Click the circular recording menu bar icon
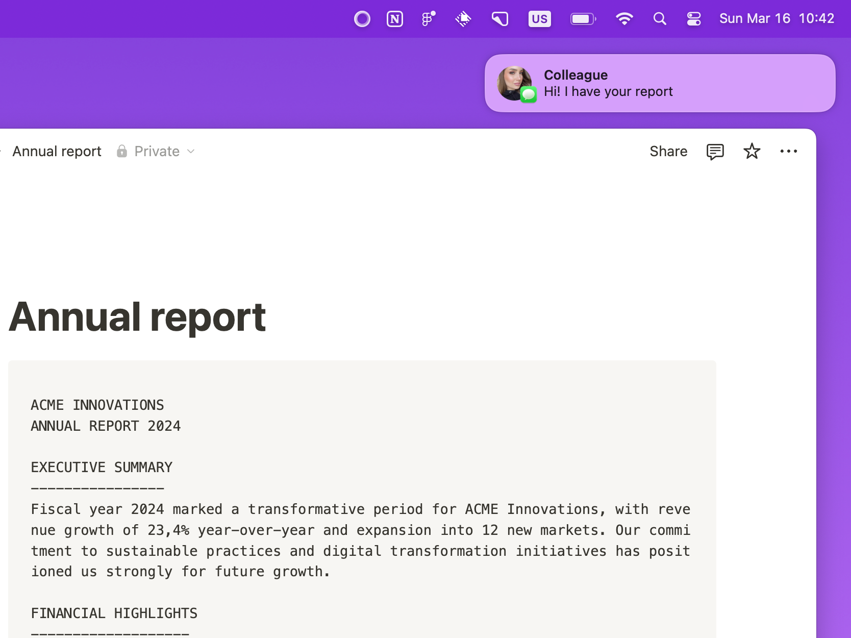 362,19
